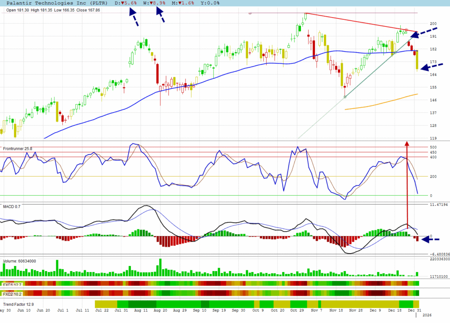
Task: Click the Trend Factor 12.9 label
Action: (x=18, y=304)
